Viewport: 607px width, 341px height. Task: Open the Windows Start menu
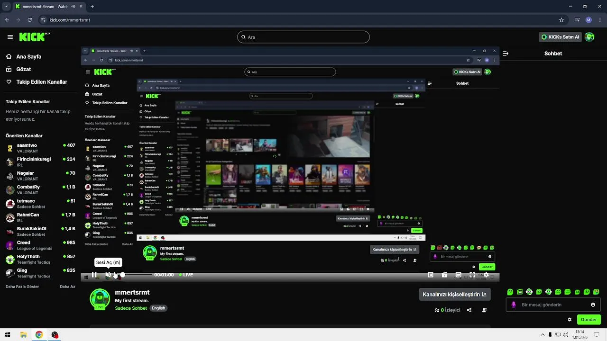tap(8, 335)
